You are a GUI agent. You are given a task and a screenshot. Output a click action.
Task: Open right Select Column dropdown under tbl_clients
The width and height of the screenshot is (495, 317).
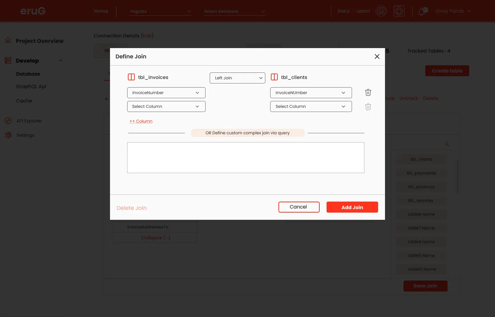pos(311,106)
